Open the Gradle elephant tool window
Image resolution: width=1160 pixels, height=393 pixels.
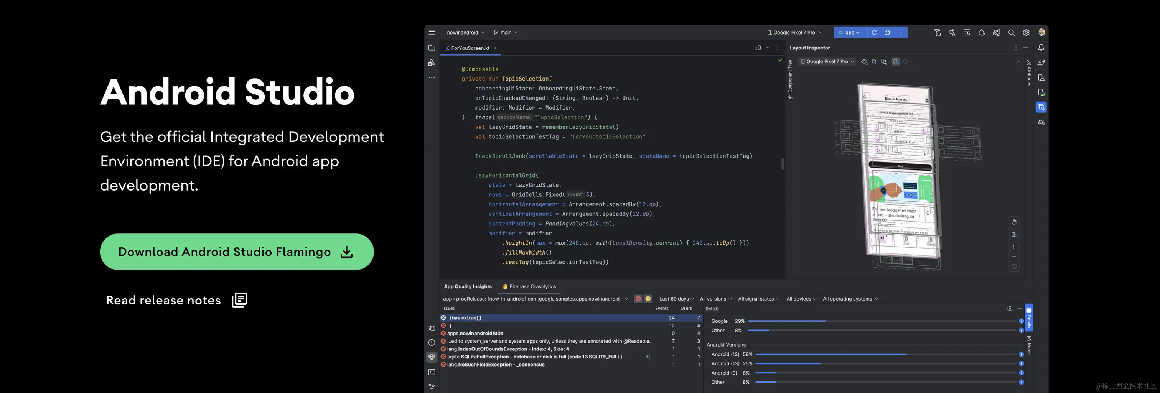[x=1041, y=62]
